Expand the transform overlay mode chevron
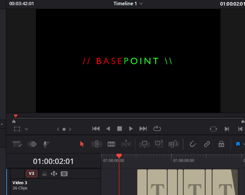 click(26, 129)
